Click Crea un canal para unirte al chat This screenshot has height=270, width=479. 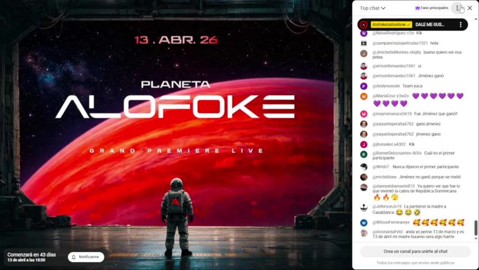415,251
